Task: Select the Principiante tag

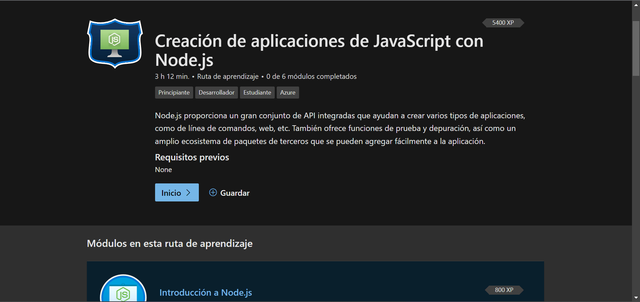Action: coord(174,93)
